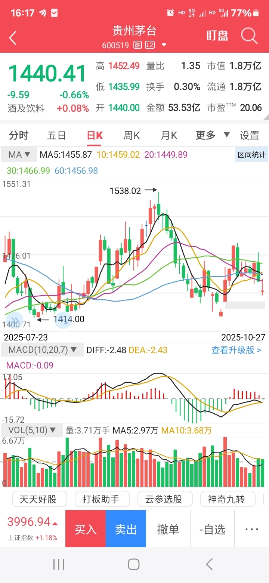Switch to the 周K tab
Image resolution: width=269 pixels, height=583 pixels.
coord(132,135)
